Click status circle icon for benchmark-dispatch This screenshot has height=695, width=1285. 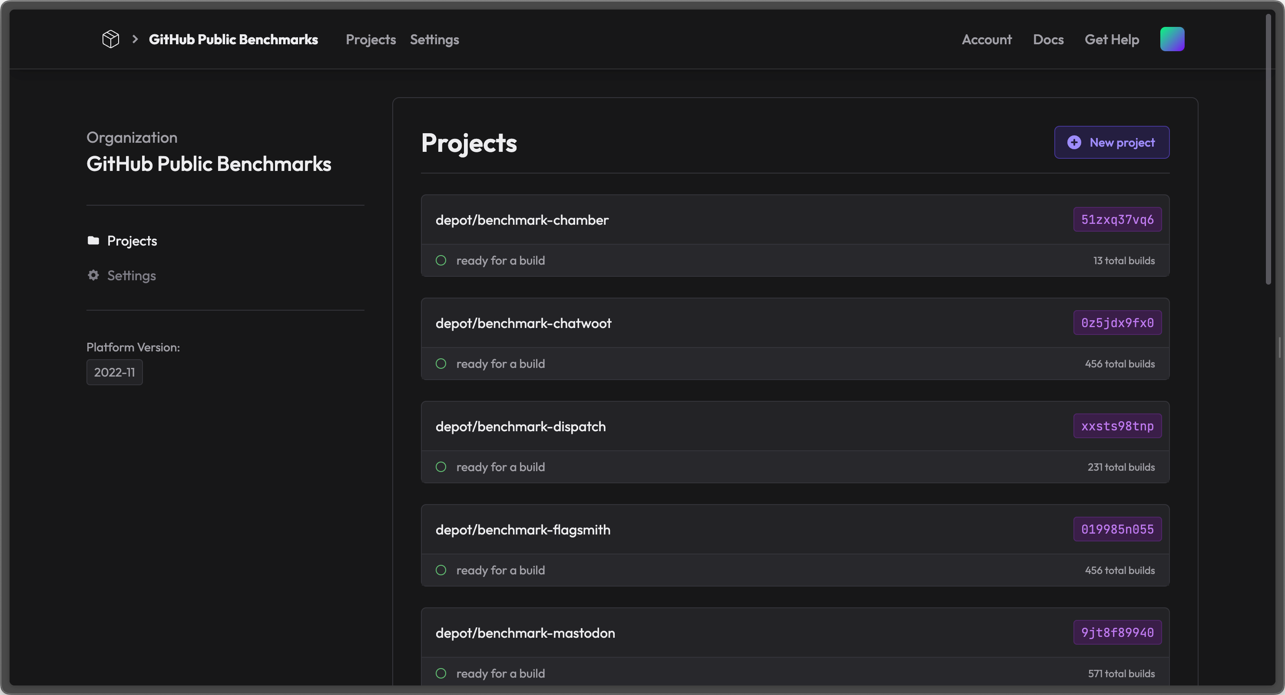tap(440, 467)
